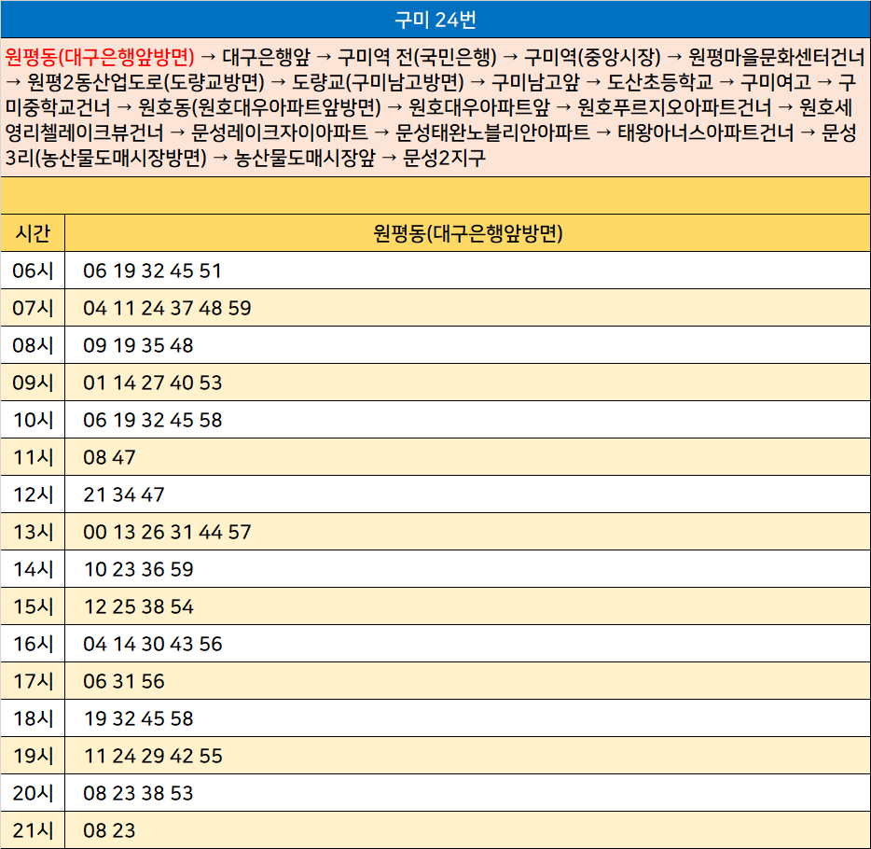
Task: Click the times '04 11 24 37 48 59'
Action: 167,308
